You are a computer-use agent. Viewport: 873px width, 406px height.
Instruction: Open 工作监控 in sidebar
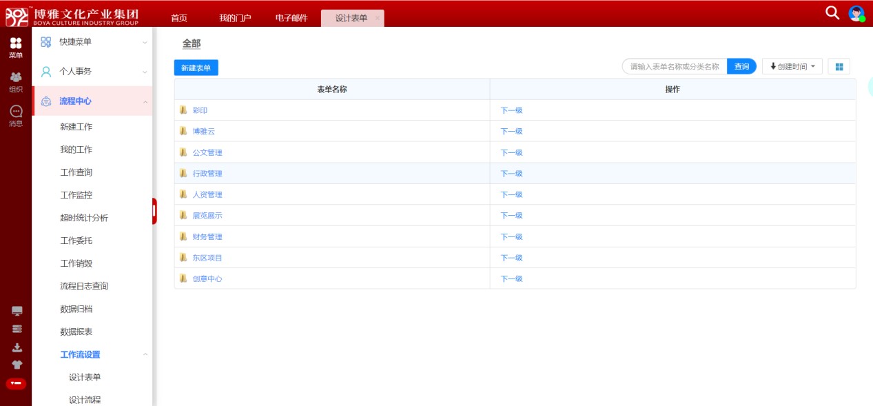pos(76,195)
